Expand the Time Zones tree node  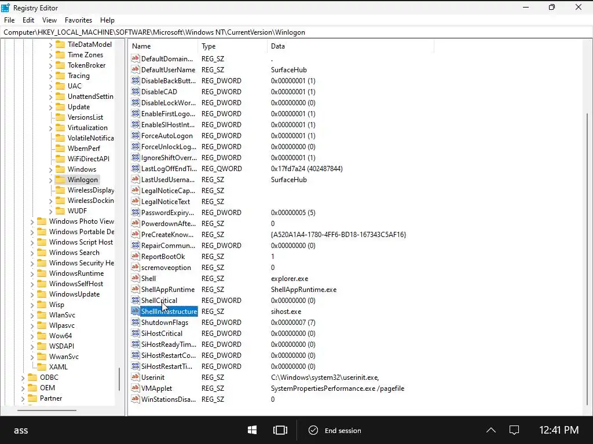[x=51, y=55]
